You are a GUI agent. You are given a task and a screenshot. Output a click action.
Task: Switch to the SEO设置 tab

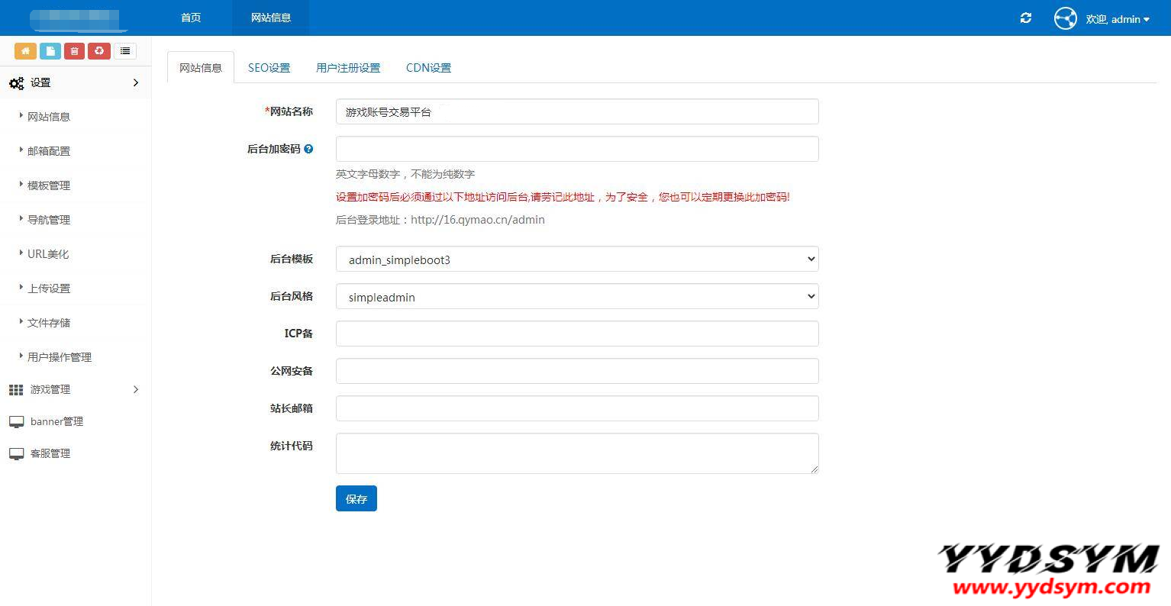[269, 67]
